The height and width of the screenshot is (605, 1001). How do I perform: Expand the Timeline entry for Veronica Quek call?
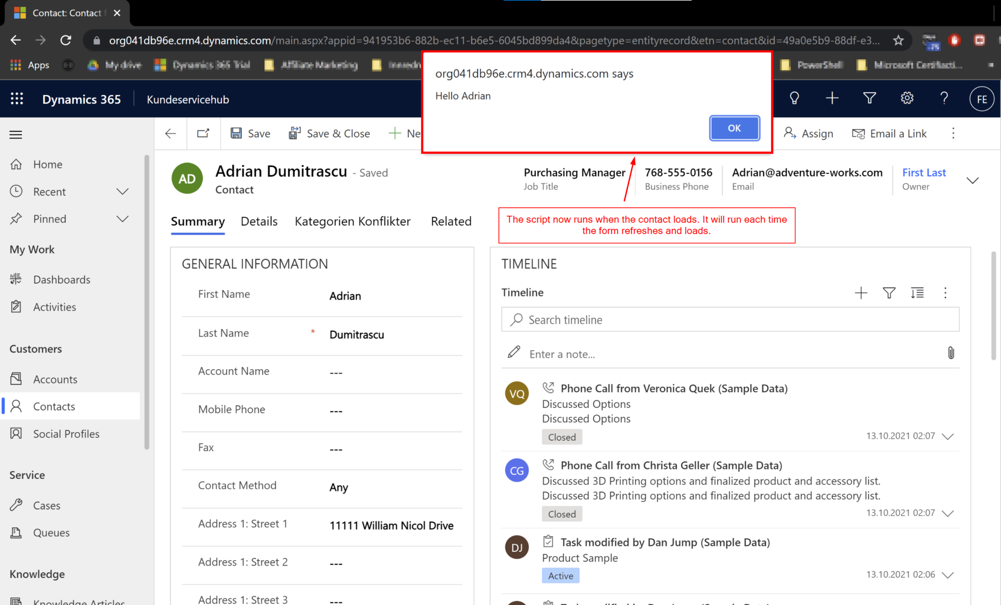click(950, 437)
